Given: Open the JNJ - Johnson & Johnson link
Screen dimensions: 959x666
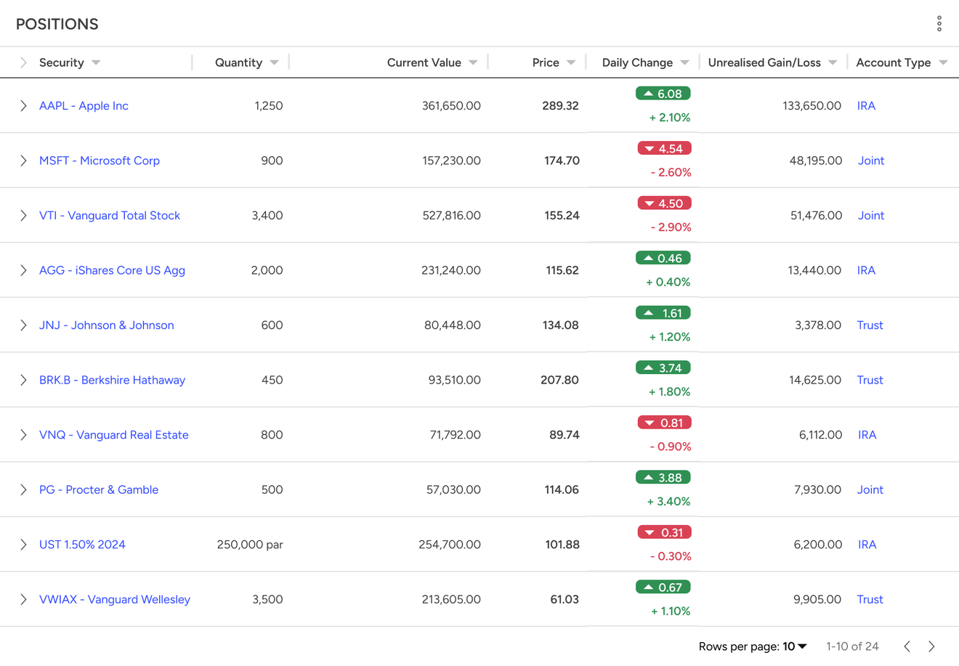Looking at the screenshot, I should click(107, 325).
